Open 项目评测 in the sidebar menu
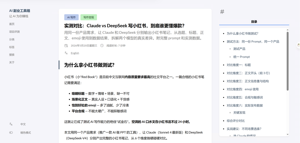The height and width of the screenshot is (143, 300). 14,32
